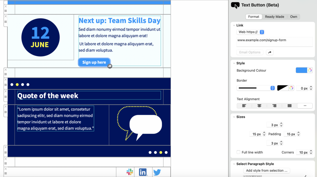Screen dimensions: 317x177
Task: Adjust right padding stepper
Action: pyautogui.click(x=298, y=134)
